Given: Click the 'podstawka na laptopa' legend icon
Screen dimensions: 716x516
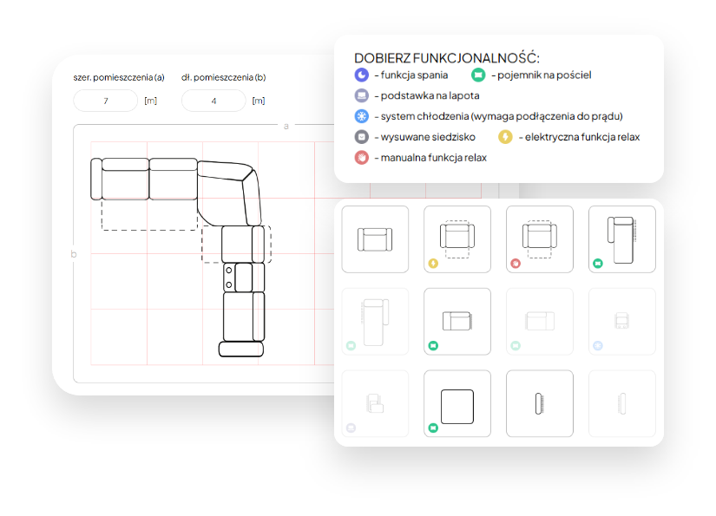Looking at the screenshot, I should (361, 95).
